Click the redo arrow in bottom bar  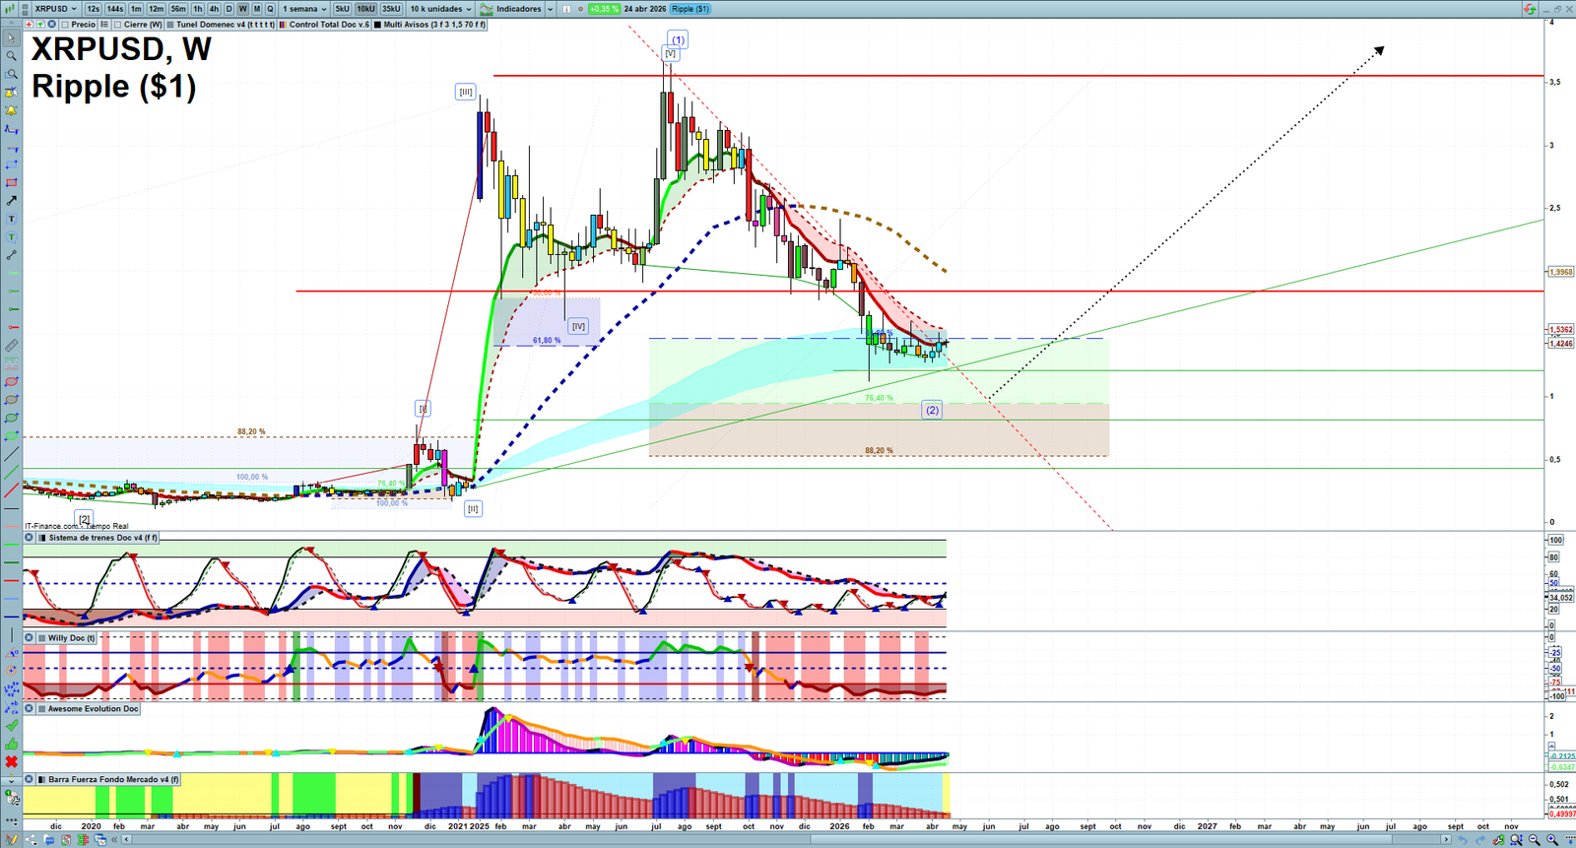point(1479,840)
